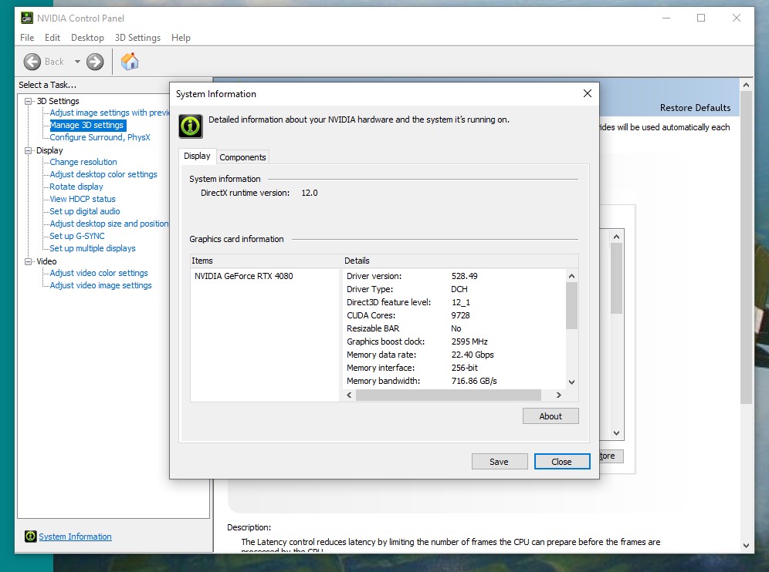Viewport: 769px width, 572px height.
Task: Open the Desktop menu
Action: click(x=87, y=38)
